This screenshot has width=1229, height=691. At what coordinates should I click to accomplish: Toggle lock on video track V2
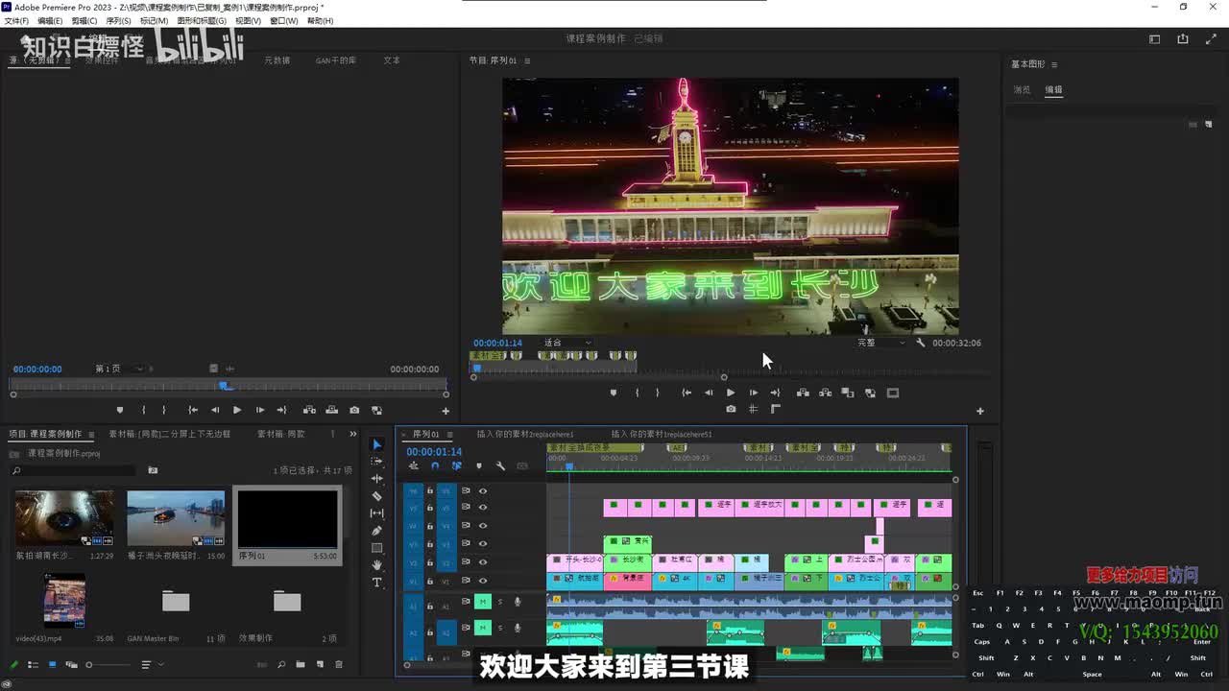pos(430,562)
